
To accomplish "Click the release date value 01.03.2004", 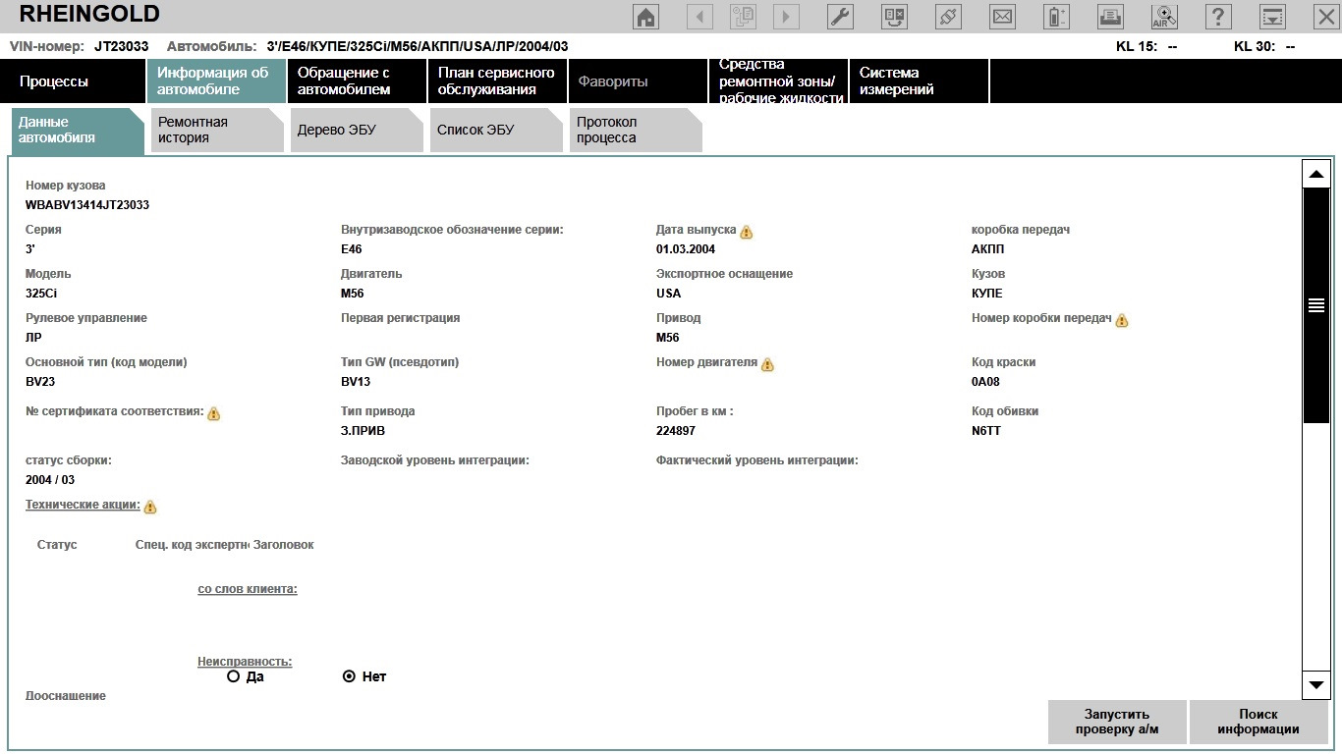I will tap(686, 249).
